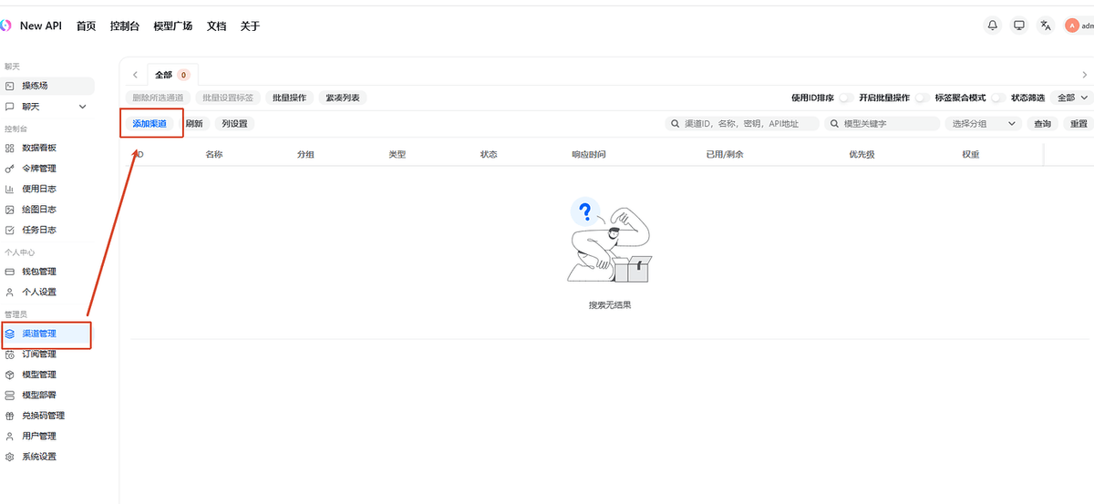This screenshot has width=1094, height=504.
Task: Click the 使用日志 chart icon
Action: 10,189
